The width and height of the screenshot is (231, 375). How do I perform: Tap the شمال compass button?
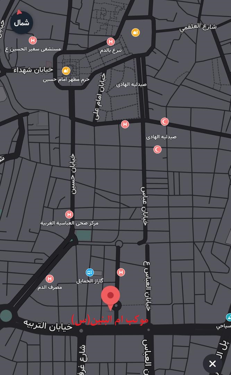tap(22, 23)
